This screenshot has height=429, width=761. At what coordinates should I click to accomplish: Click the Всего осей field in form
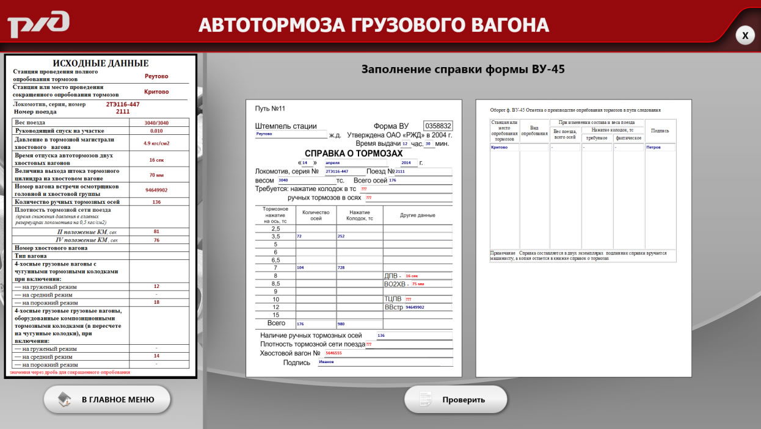click(x=420, y=180)
